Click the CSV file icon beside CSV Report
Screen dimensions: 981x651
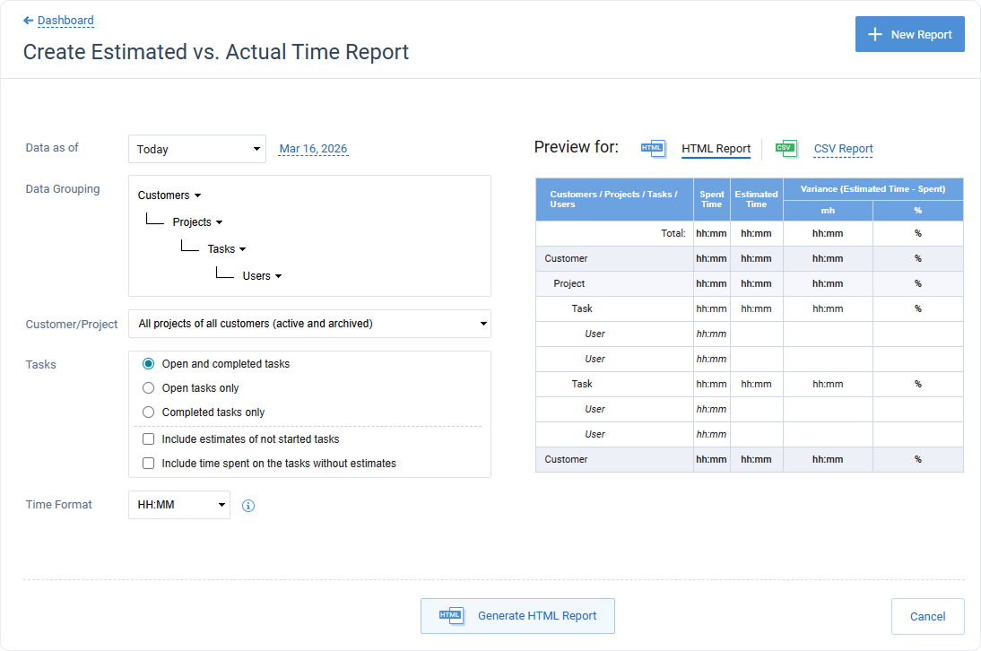pyautogui.click(x=786, y=148)
